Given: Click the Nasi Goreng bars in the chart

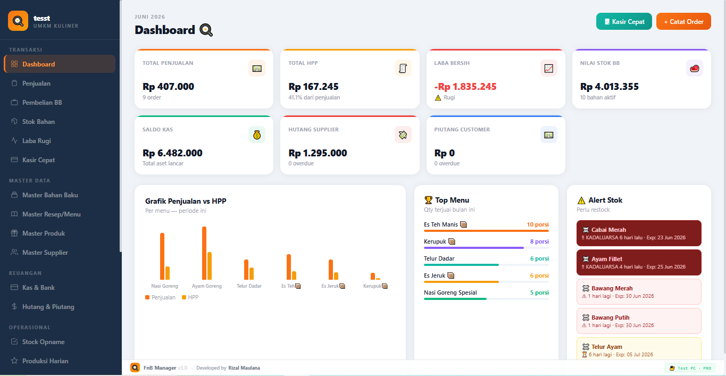Looking at the screenshot, I should 165,256.
